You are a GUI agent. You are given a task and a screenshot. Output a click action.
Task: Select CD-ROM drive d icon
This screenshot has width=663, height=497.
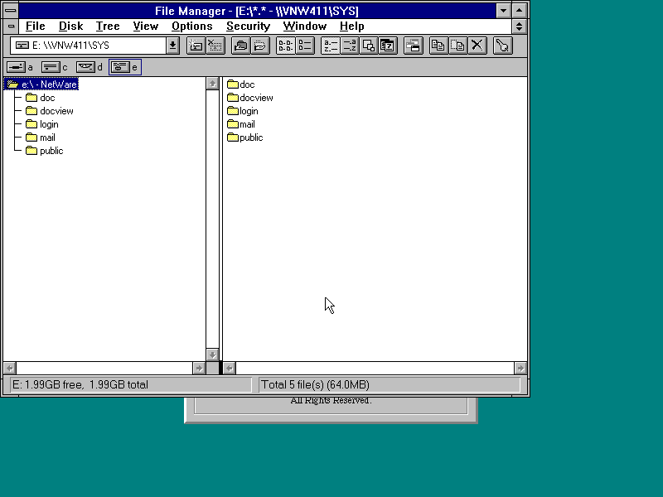pos(85,67)
